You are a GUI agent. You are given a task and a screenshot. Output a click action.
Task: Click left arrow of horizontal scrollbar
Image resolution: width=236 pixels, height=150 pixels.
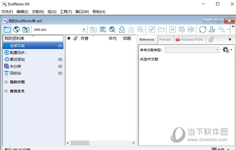pos(68,143)
